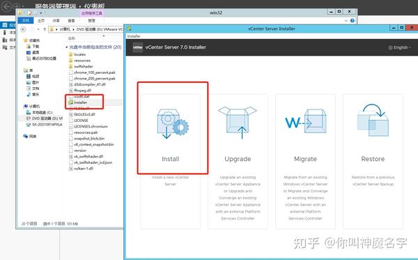Select the LICENSE file
418x260 pixels.
(x=78, y=121)
